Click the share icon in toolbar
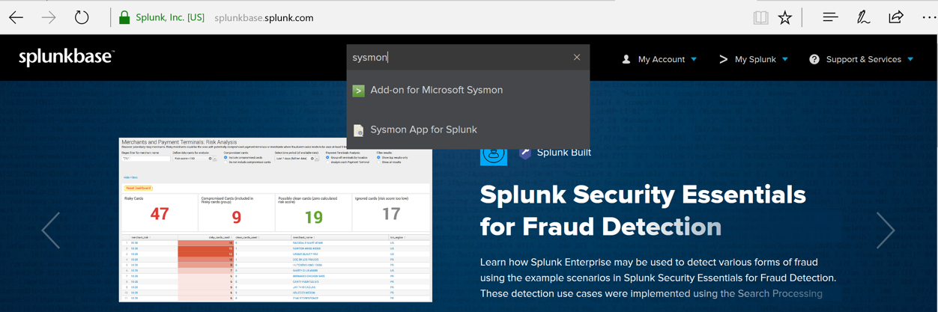938x312 pixels. pos(896,17)
